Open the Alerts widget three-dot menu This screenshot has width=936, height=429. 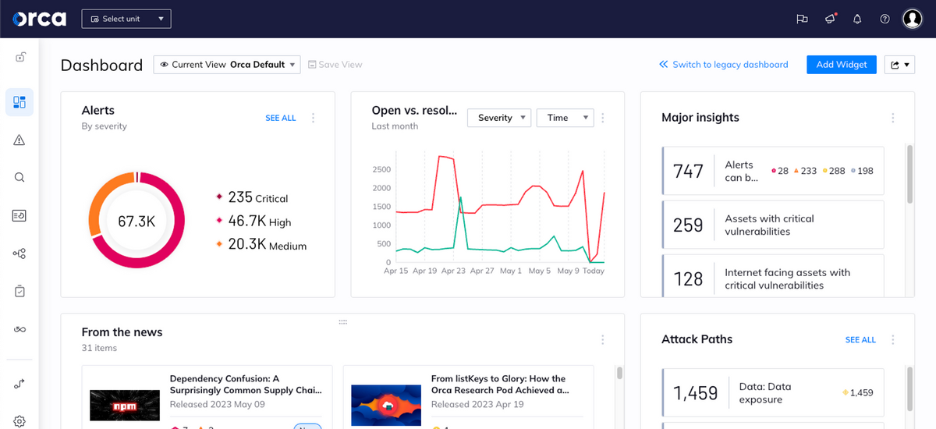(x=314, y=118)
